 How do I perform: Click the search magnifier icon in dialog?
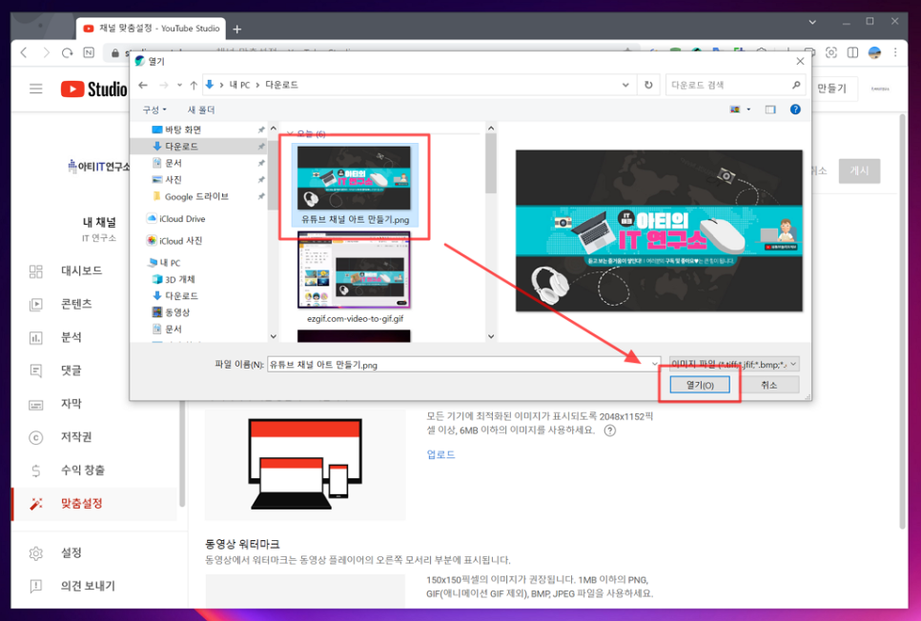(x=796, y=85)
